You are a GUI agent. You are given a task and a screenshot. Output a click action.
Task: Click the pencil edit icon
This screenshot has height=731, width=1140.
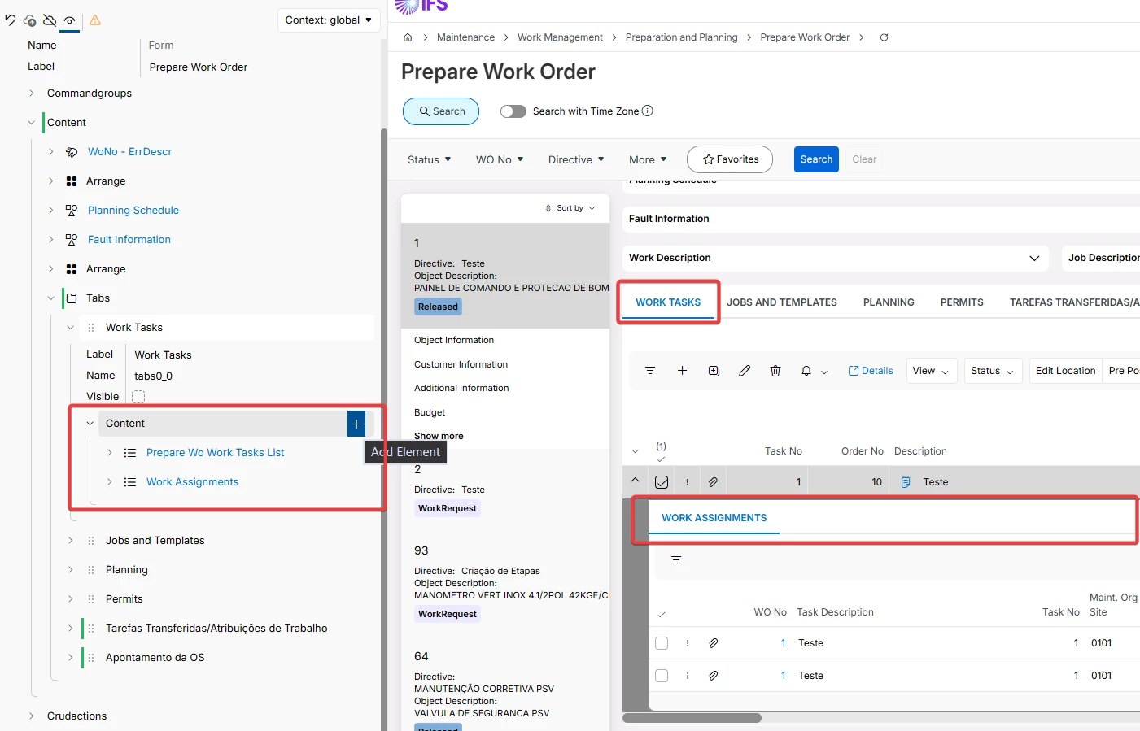pyautogui.click(x=745, y=371)
